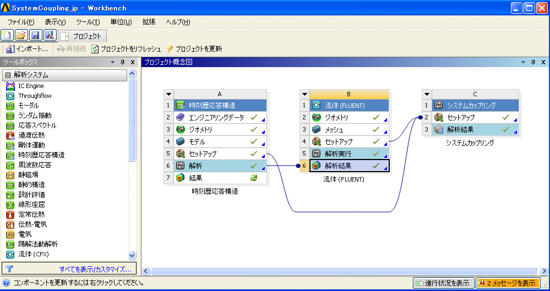Select the 電気 system icon

coord(10,234)
